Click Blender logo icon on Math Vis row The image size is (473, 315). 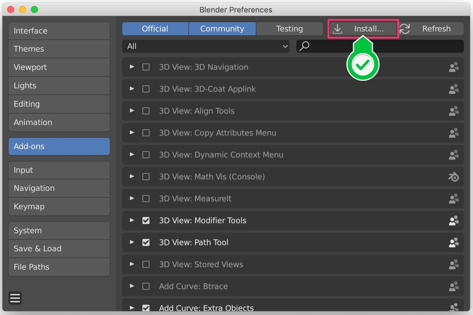pos(454,177)
